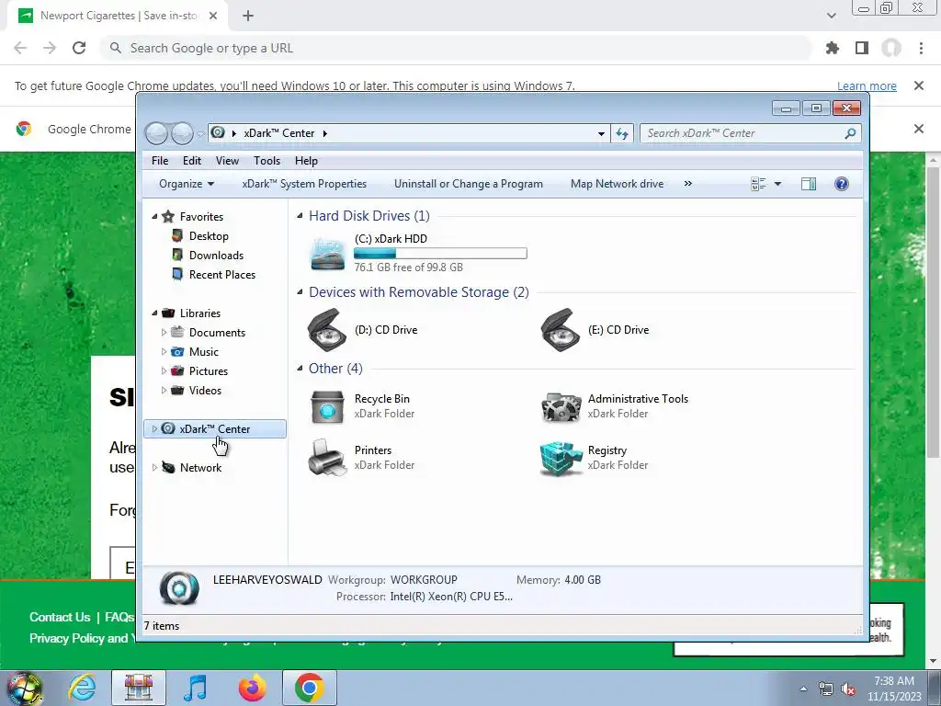Viewport: 941px width, 706px height.
Task: Open the Help menu
Action: (306, 161)
